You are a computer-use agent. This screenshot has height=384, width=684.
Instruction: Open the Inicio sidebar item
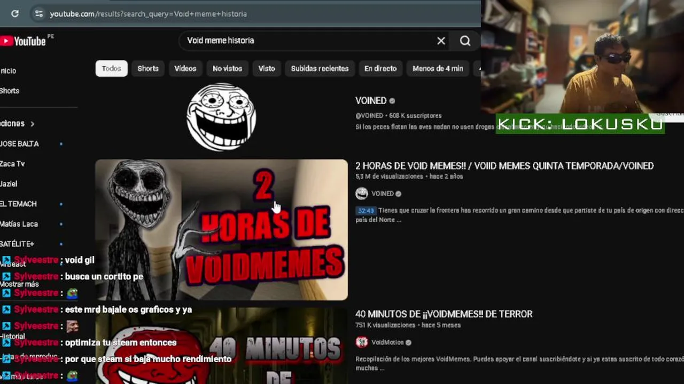(x=8, y=71)
